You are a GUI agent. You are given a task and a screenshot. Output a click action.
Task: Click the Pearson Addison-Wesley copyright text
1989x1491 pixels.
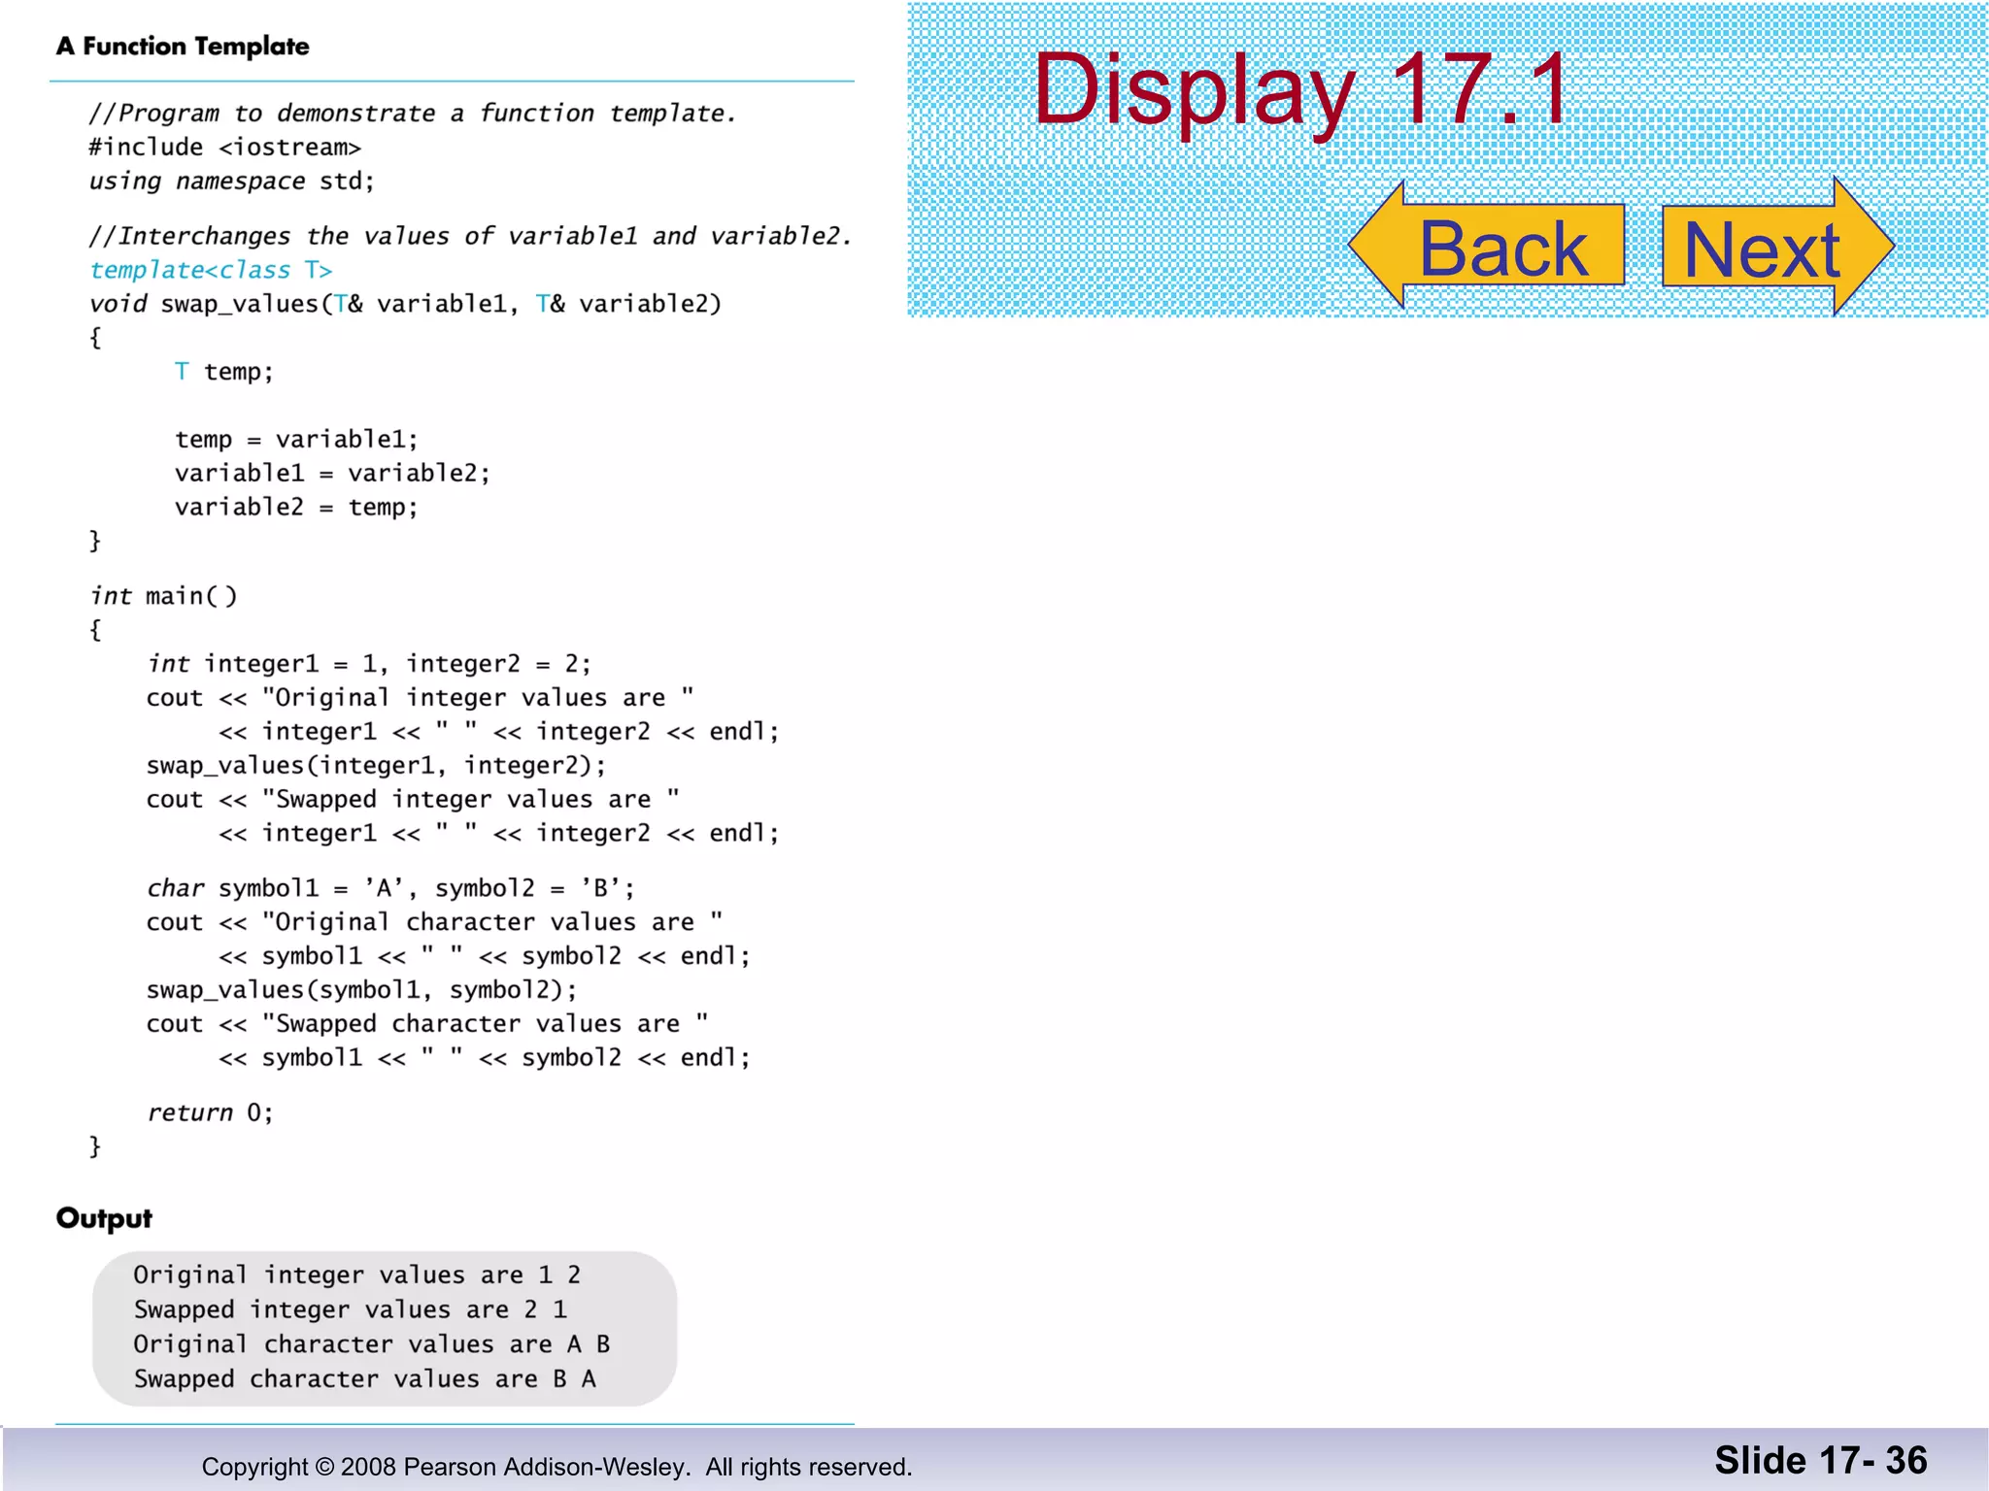[556, 1467]
